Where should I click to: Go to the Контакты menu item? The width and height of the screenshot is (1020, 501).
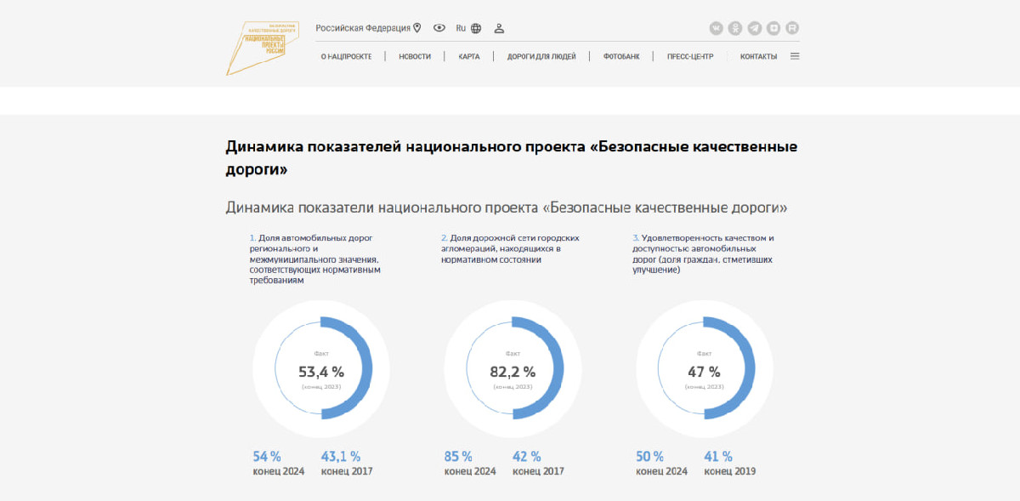click(x=758, y=57)
